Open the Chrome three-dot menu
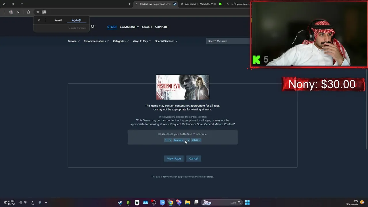368x207 pixels. pyautogui.click(x=4, y=12)
